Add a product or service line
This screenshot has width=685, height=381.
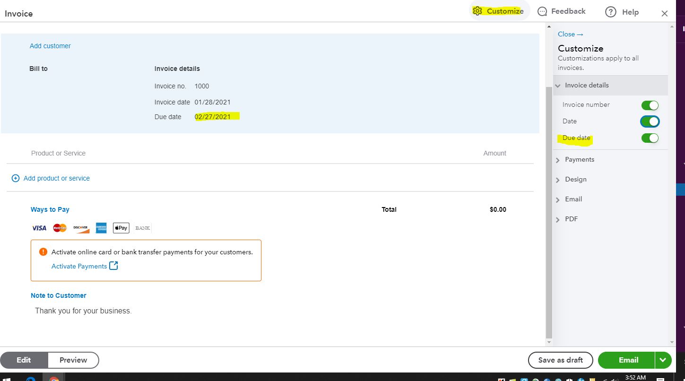click(51, 178)
